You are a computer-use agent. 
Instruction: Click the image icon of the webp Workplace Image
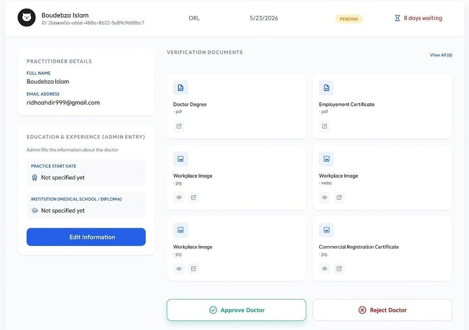(326, 159)
